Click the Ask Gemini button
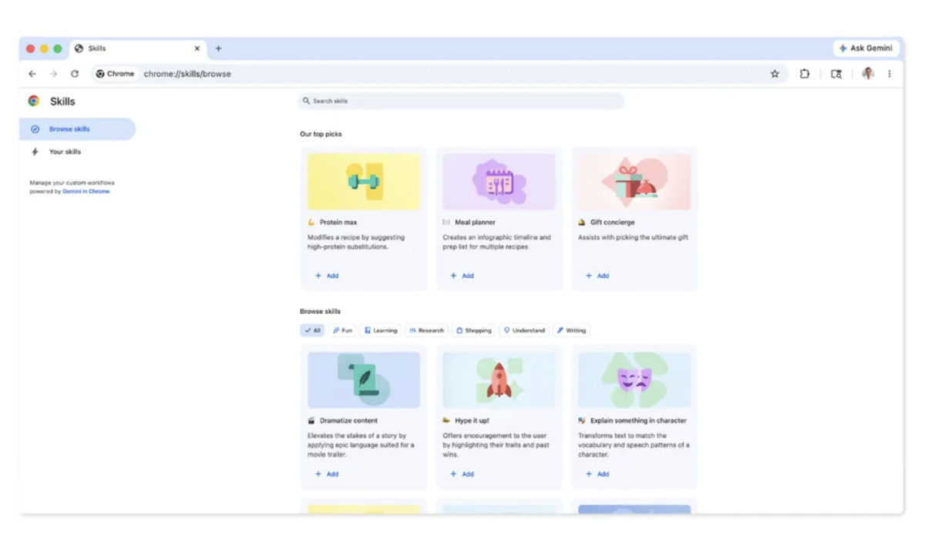This screenshot has width=925, height=535. tap(866, 48)
